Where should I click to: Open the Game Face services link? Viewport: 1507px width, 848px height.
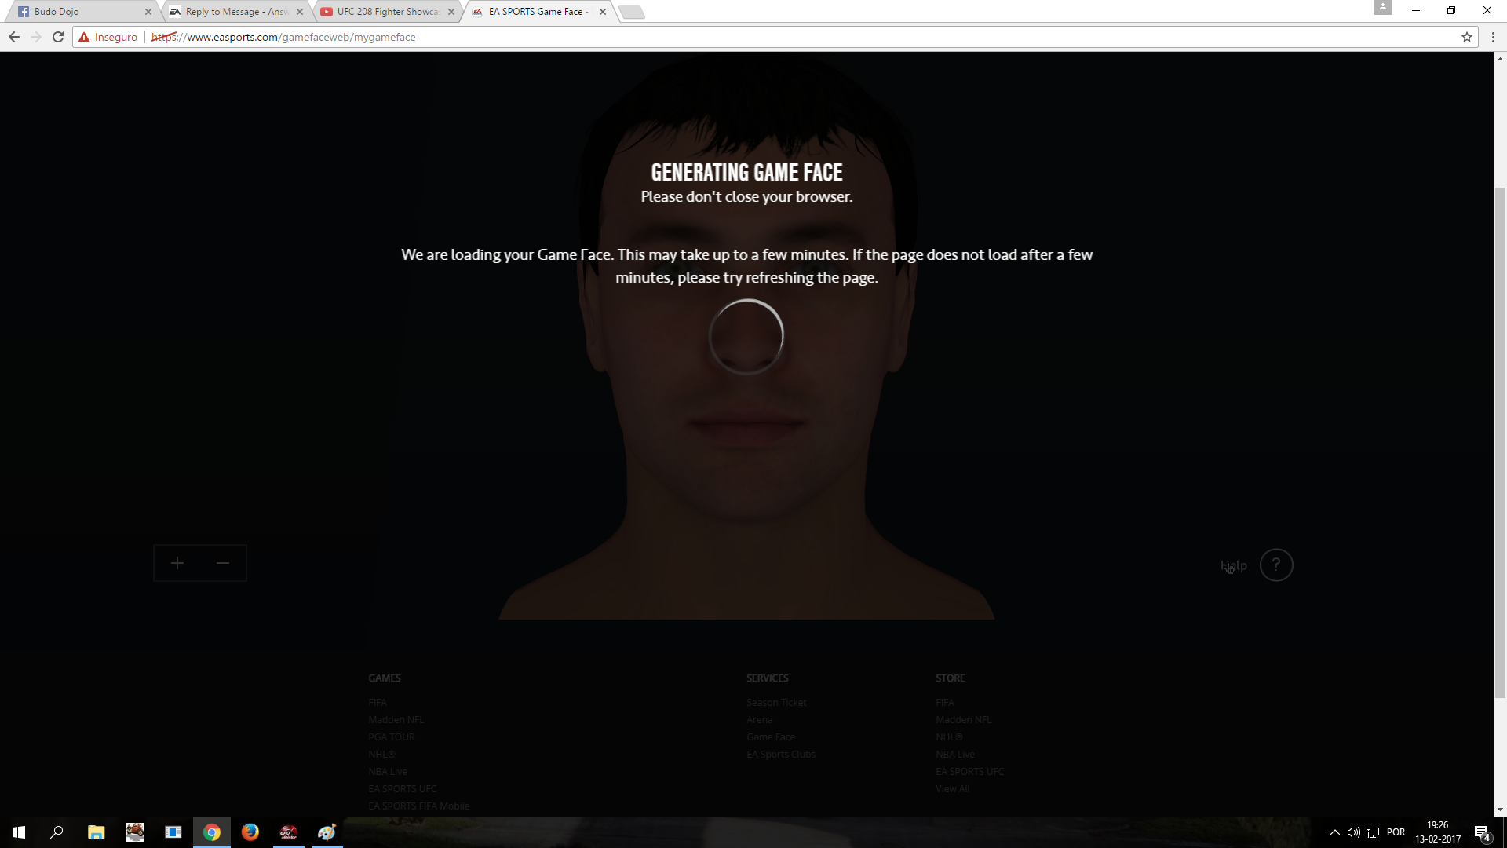click(771, 737)
